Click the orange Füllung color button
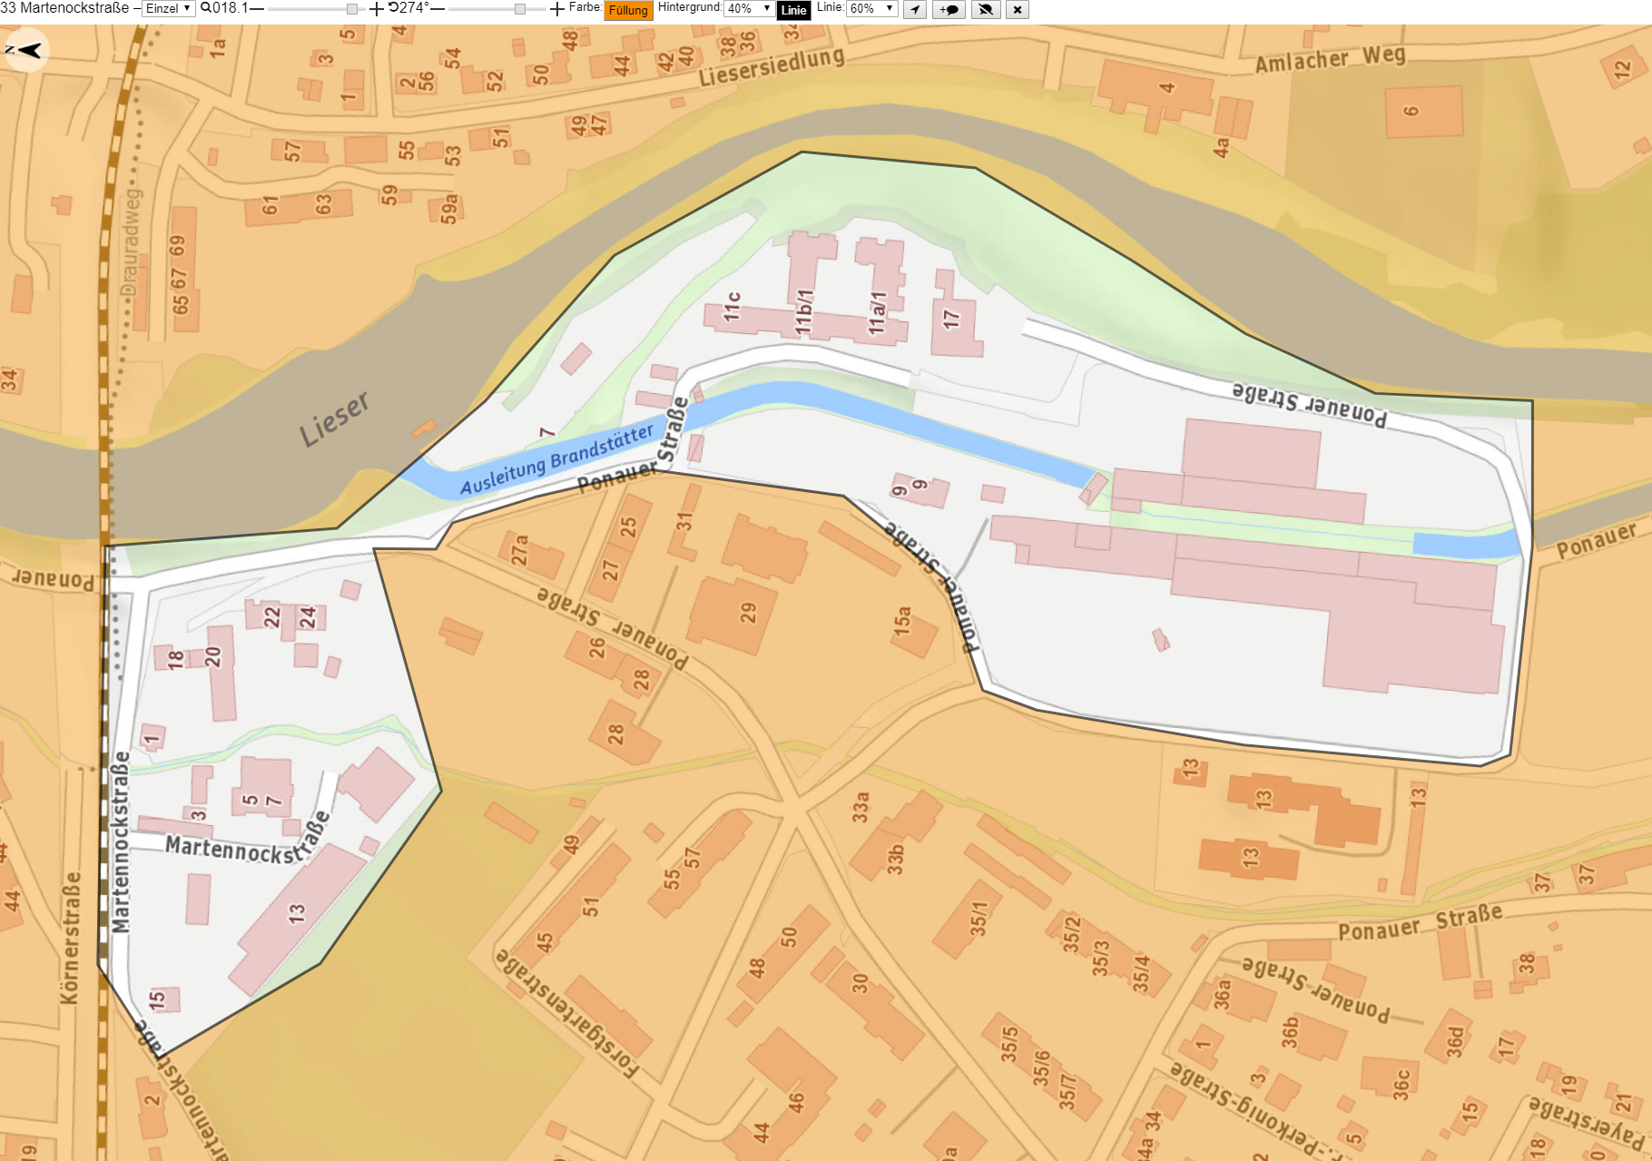Screen dimensions: 1652x1161 (628, 10)
